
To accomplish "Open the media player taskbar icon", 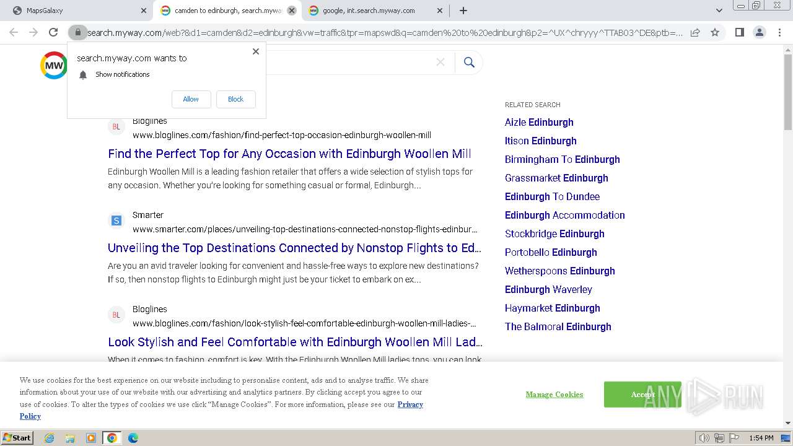I will click(91, 438).
